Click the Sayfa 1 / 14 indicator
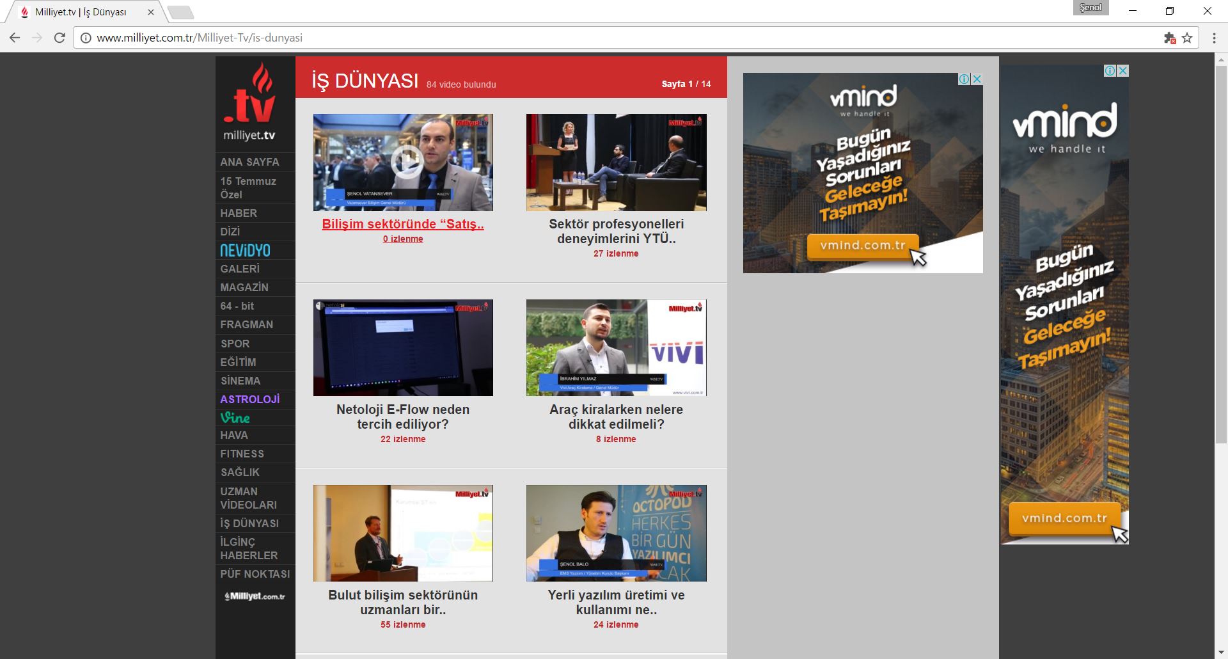Image resolution: width=1228 pixels, height=659 pixels. (686, 84)
